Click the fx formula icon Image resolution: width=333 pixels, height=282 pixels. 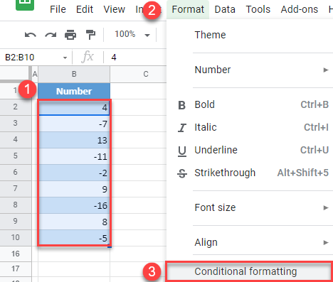click(x=88, y=57)
